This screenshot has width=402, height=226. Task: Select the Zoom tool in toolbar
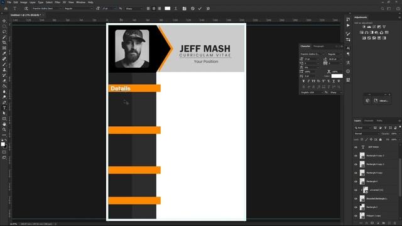4,129
